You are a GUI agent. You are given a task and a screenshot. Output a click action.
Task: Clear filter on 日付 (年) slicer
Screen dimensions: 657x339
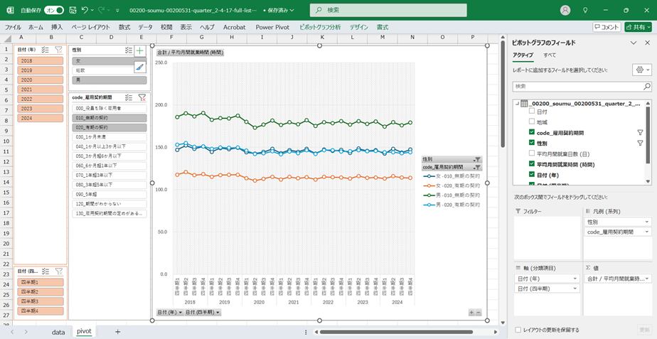[59, 50]
